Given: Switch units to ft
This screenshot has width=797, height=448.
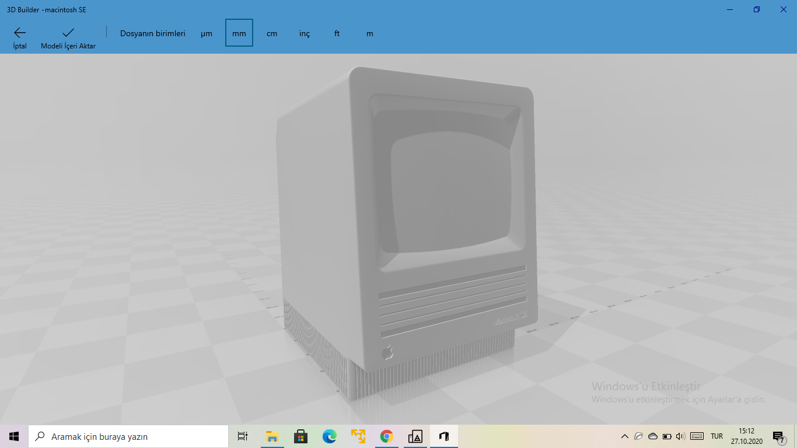Looking at the screenshot, I should [x=337, y=33].
